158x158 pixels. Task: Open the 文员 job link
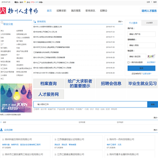pos(119,144)
